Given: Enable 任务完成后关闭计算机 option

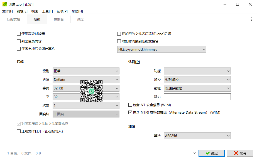Looking at the screenshot, I should tap(19, 49).
